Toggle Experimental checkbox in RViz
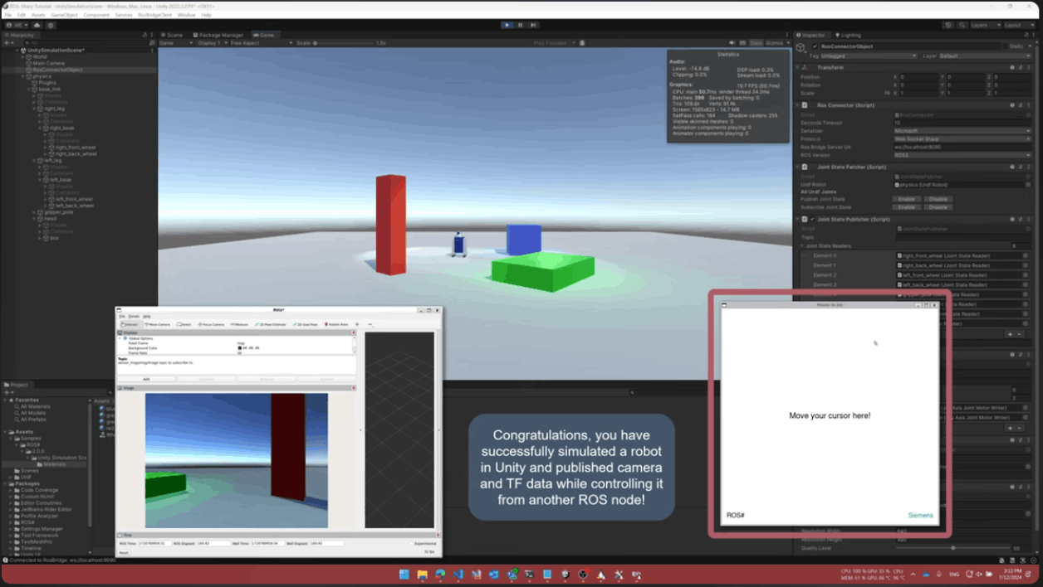Image resolution: width=1043 pixels, height=587 pixels. [412, 544]
